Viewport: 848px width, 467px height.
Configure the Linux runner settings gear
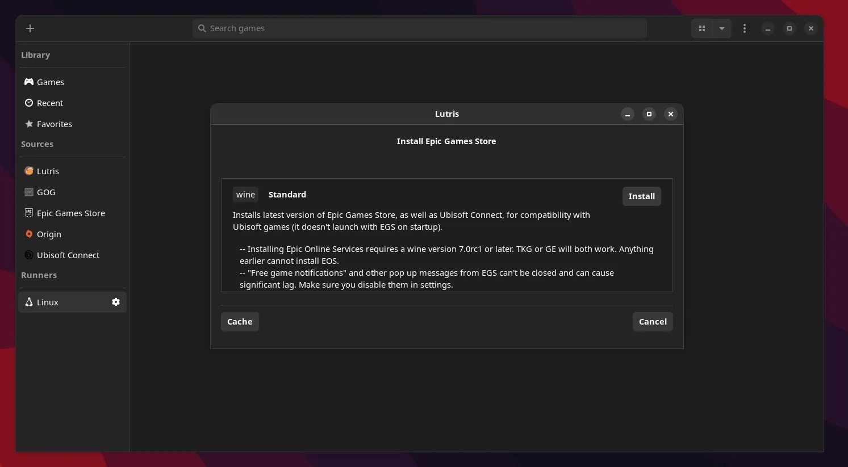coord(116,302)
